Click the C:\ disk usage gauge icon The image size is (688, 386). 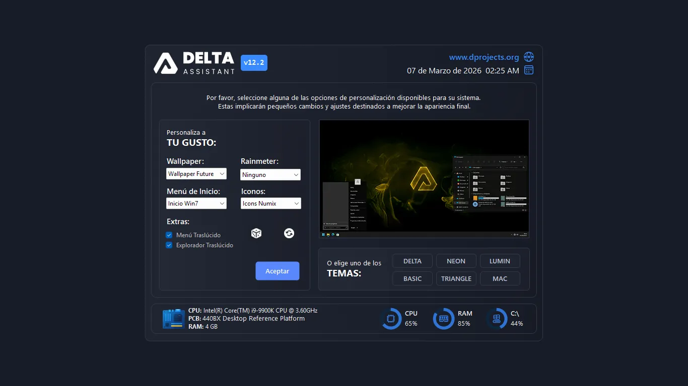click(x=497, y=319)
